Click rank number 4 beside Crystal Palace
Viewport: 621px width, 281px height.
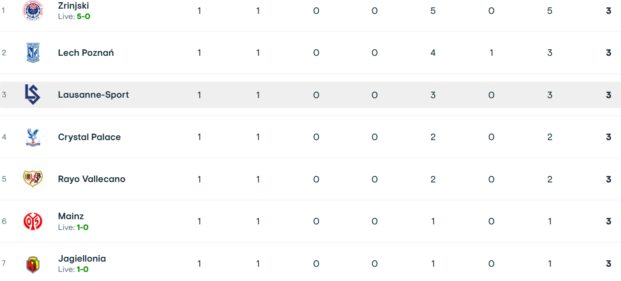4,137
